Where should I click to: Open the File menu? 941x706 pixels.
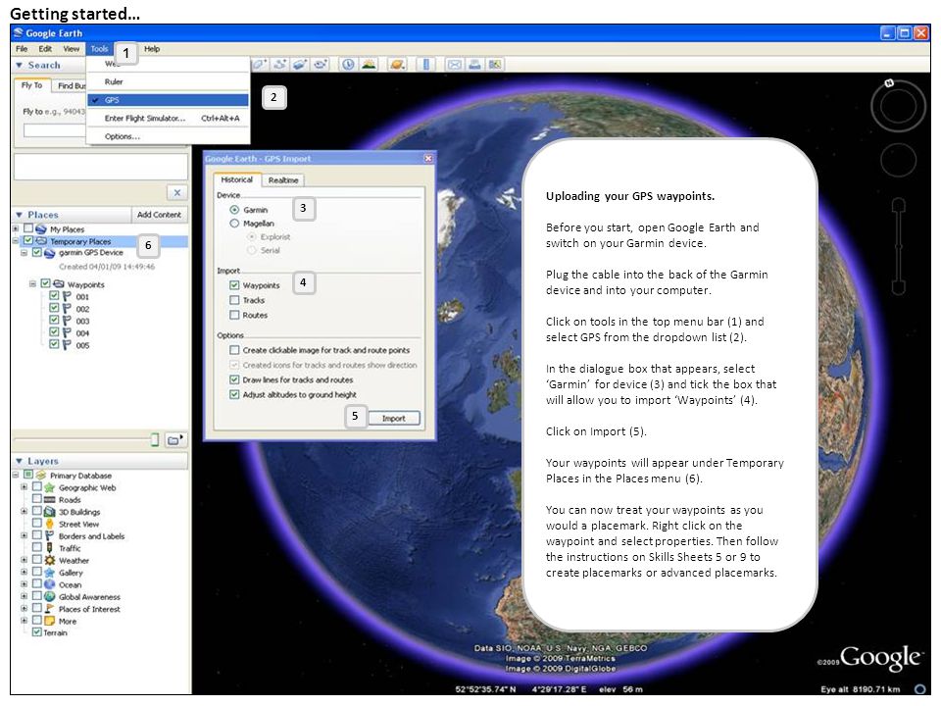[22, 49]
